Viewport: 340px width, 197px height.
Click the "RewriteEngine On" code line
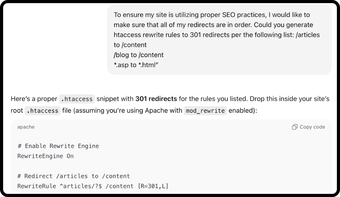click(46, 156)
